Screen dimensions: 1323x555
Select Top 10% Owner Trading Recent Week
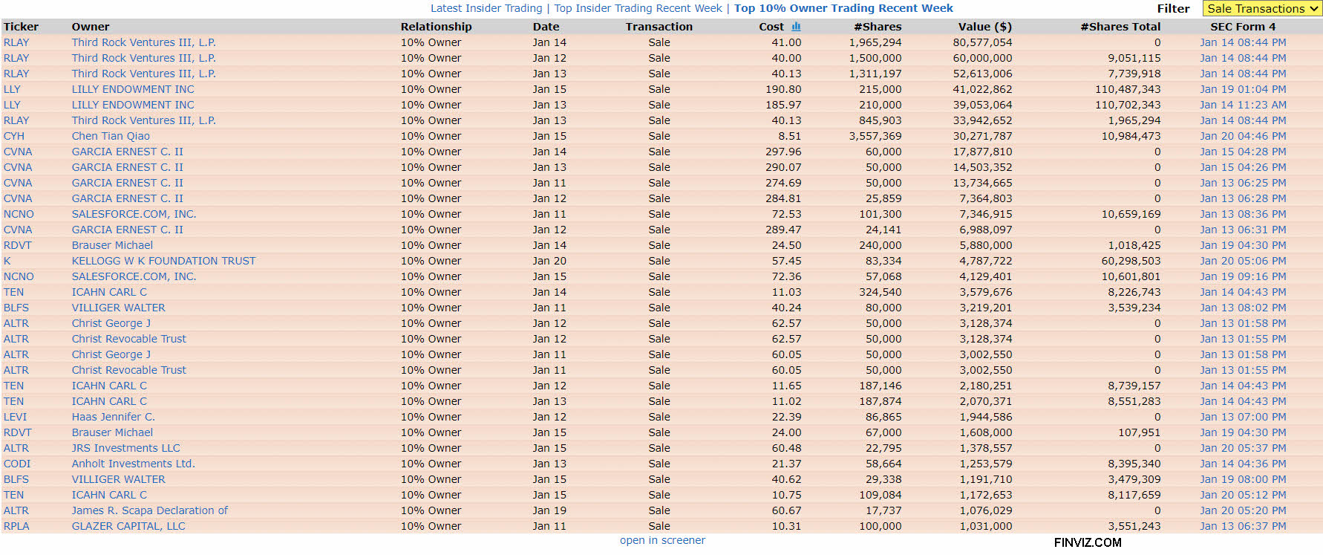(x=843, y=8)
